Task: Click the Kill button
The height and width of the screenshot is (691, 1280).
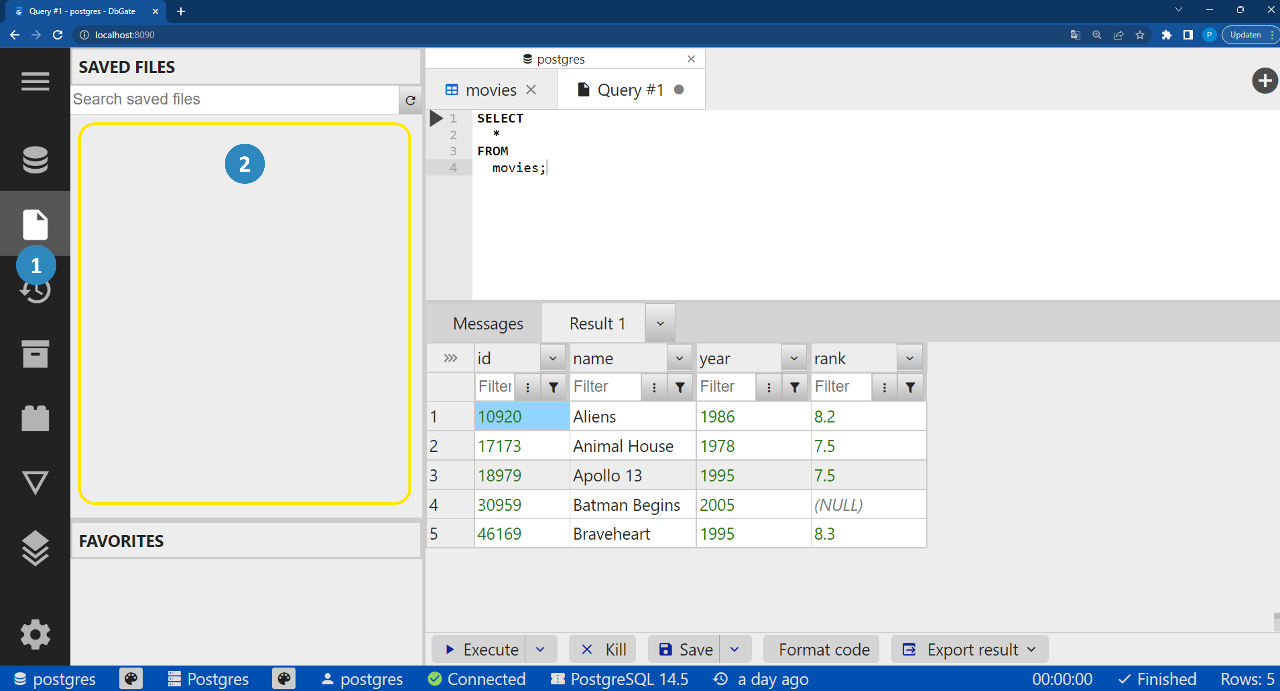Action: pyautogui.click(x=603, y=649)
